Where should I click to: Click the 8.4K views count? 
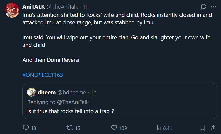click(x=168, y=128)
